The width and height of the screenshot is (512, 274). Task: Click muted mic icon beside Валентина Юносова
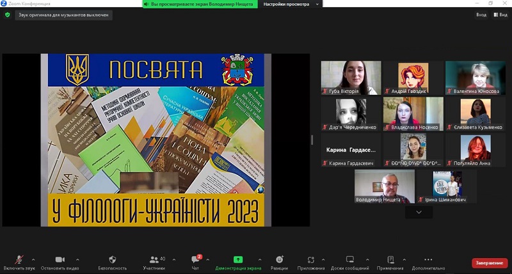tap(450, 92)
